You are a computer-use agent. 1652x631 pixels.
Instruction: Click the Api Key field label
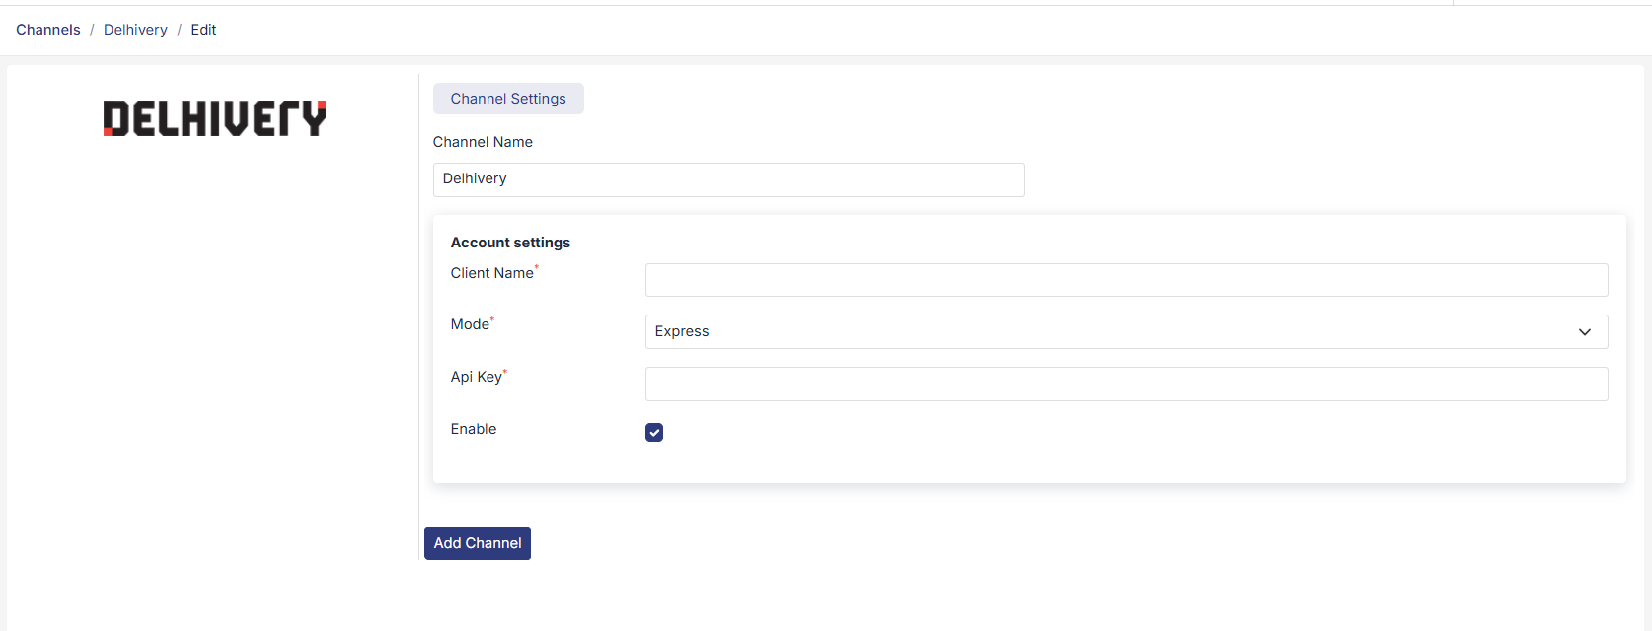pos(477,377)
